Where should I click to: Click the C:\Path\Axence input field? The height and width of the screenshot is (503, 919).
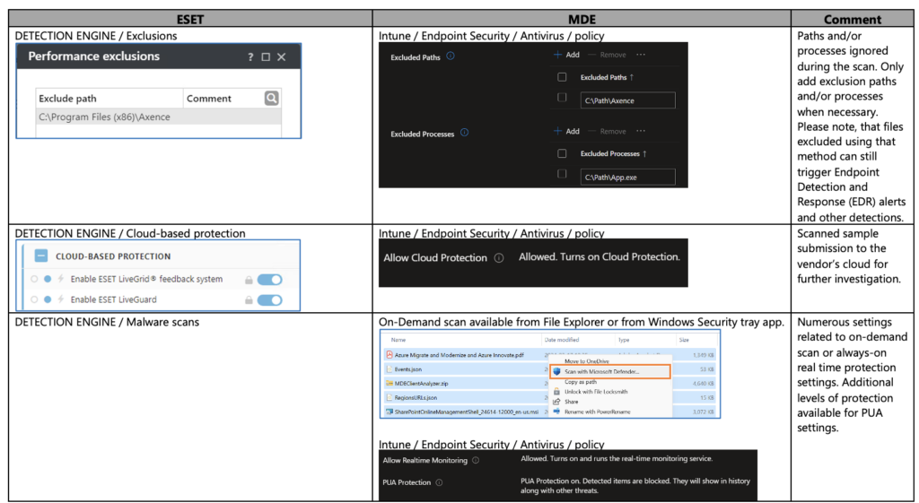click(x=626, y=100)
